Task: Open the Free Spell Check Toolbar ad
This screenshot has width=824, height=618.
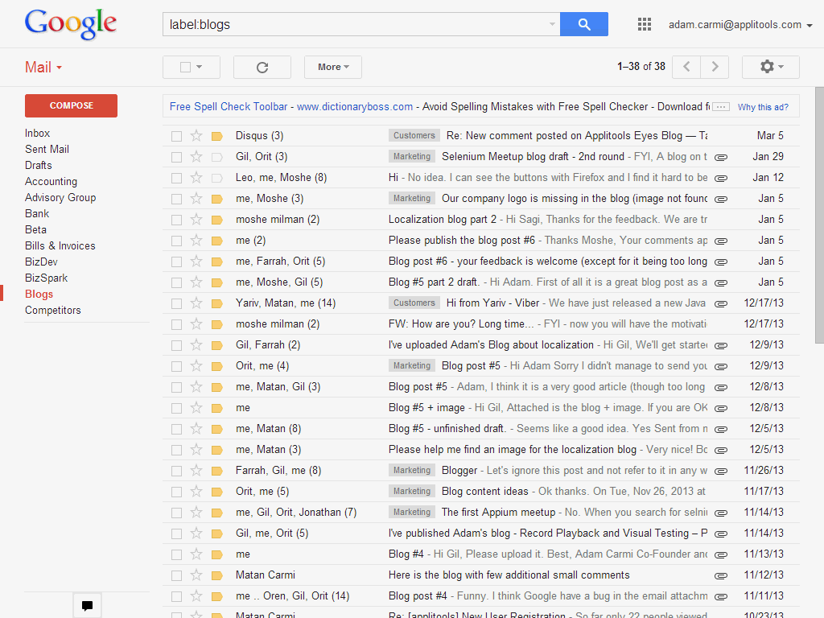Action: (x=229, y=107)
